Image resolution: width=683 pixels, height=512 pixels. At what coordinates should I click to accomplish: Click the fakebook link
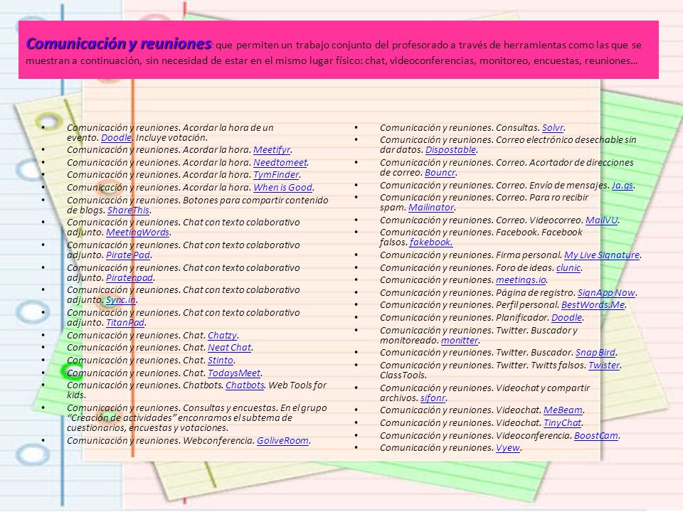click(x=431, y=242)
